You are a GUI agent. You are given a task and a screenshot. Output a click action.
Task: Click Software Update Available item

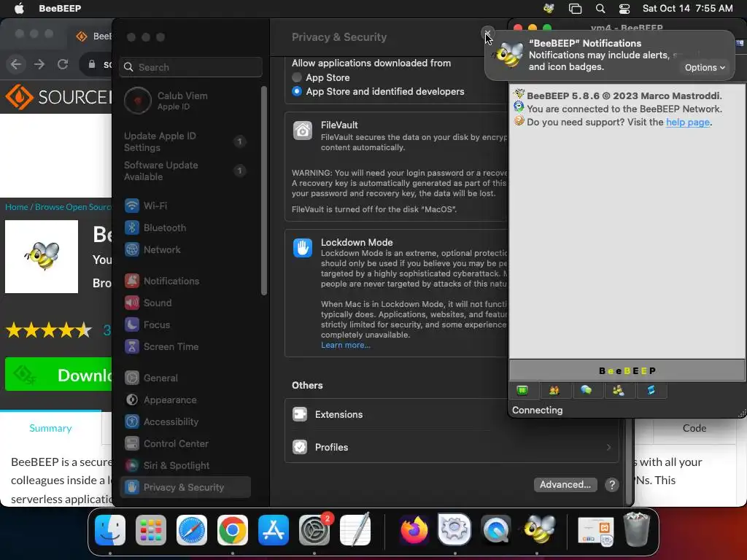(x=185, y=171)
